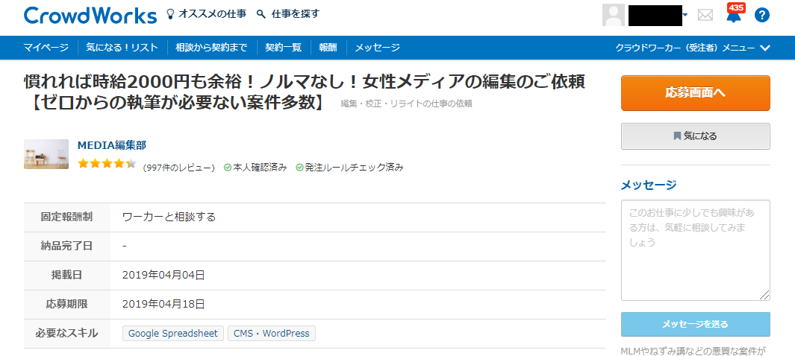Click the ワーカーと相談する value
This screenshot has width=795, height=356.
tap(169, 217)
